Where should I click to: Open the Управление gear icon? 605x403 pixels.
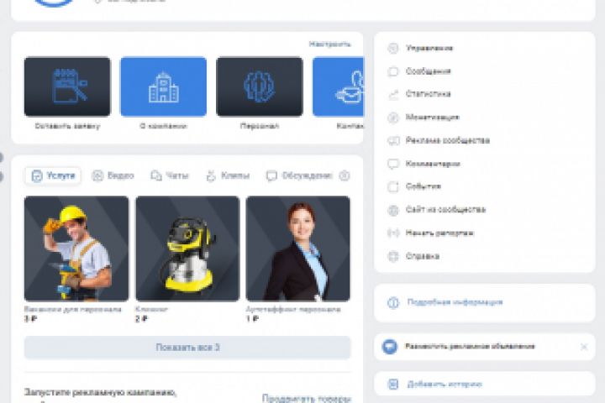tap(392, 48)
